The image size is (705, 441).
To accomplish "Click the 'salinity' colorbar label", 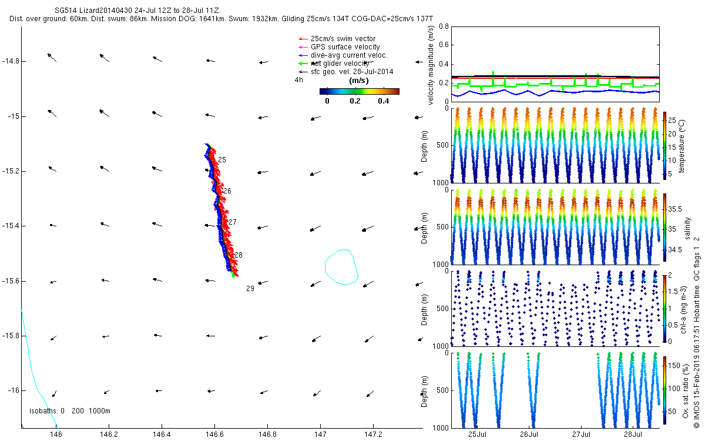I will click(687, 228).
